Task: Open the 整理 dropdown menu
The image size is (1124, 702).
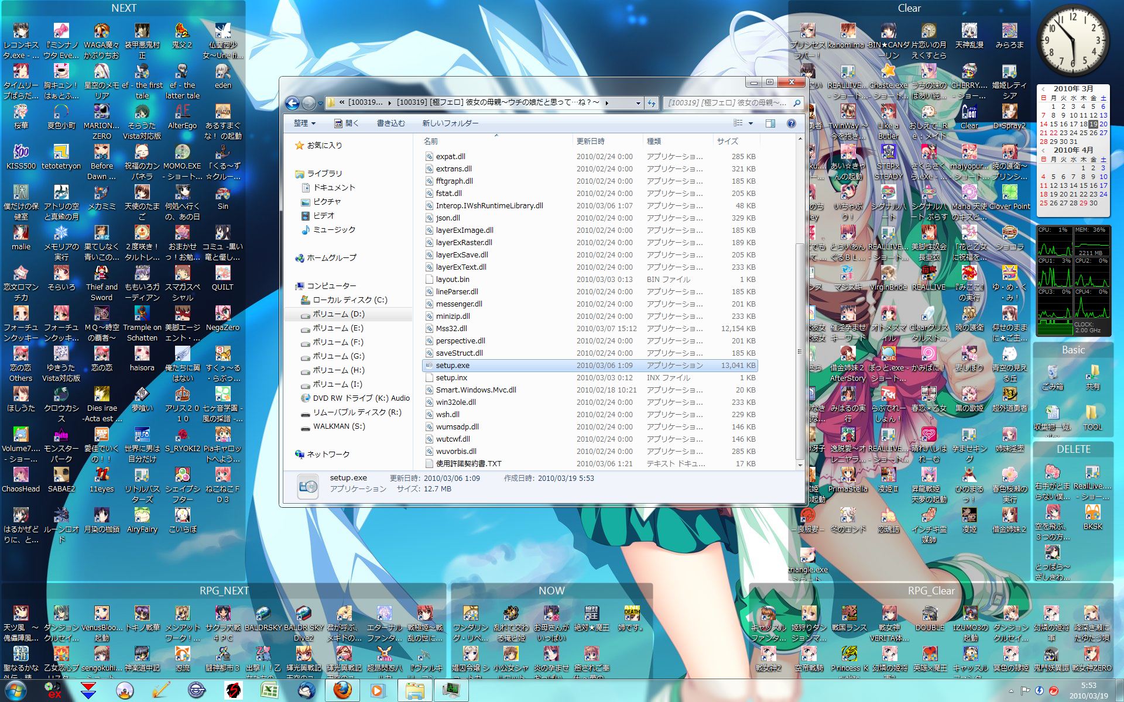Action: click(x=304, y=123)
